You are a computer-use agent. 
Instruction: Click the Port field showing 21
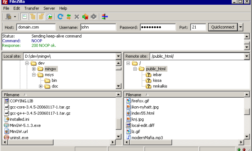198,27
